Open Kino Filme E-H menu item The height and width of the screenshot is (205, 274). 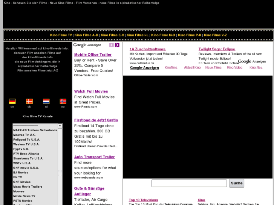pos(112,35)
